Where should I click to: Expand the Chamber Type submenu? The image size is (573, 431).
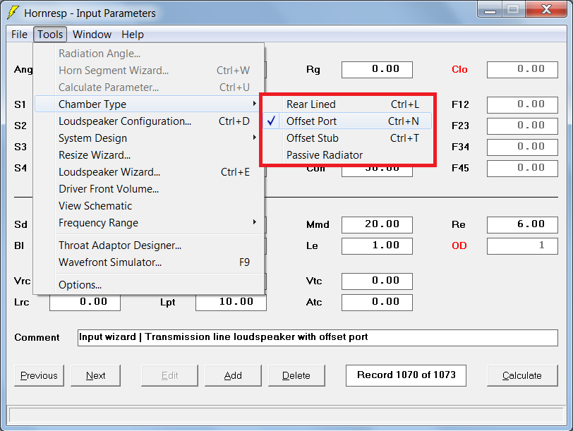click(149, 104)
